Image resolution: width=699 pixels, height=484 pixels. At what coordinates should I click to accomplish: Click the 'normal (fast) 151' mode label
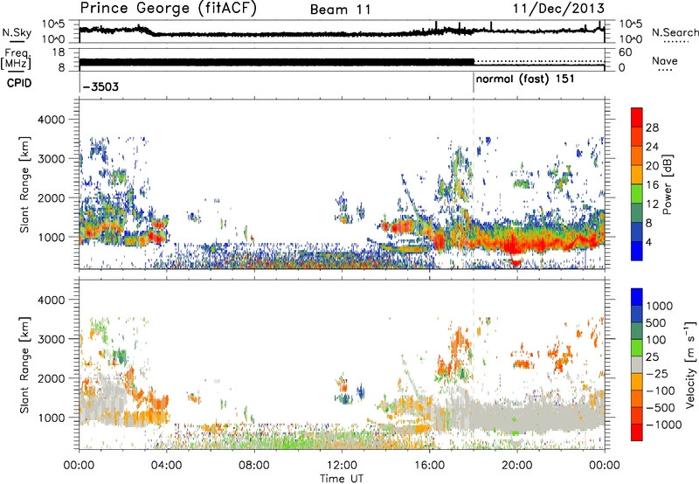tap(525, 80)
